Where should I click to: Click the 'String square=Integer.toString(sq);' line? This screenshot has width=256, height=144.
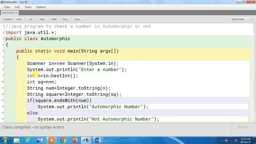(x=74, y=94)
